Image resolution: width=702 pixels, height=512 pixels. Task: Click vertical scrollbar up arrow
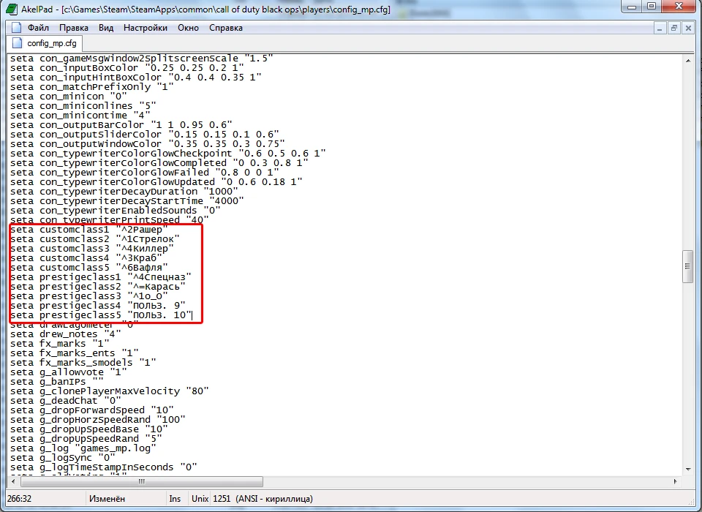[x=688, y=61]
